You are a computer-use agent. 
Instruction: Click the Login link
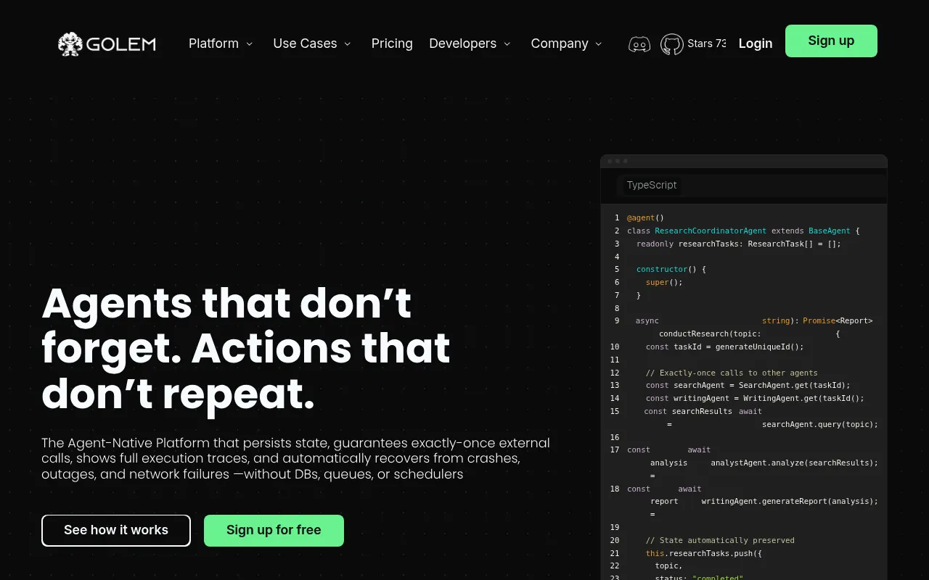756,43
